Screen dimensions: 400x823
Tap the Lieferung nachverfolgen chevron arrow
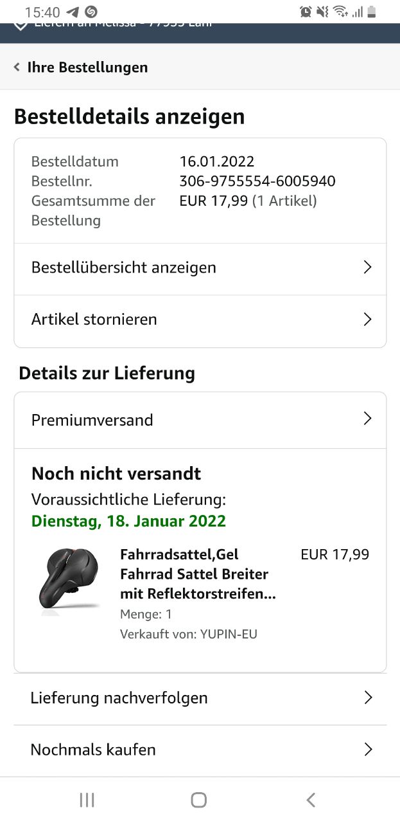pyautogui.click(x=368, y=698)
